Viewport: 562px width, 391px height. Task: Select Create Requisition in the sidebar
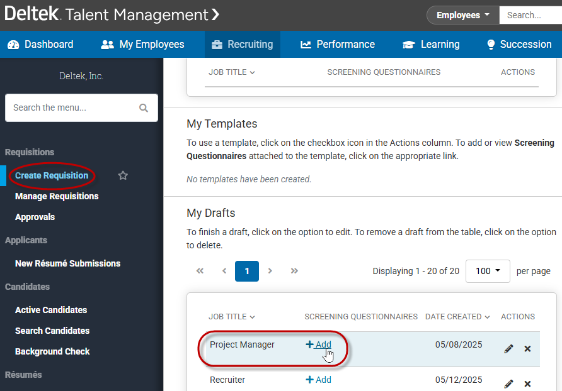pyautogui.click(x=52, y=175)
